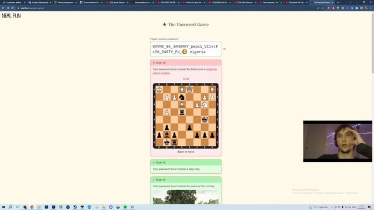The image size is (374, 210).
Task: Follow the algebraic chess notation link
Action: click(x=185, y=71)
